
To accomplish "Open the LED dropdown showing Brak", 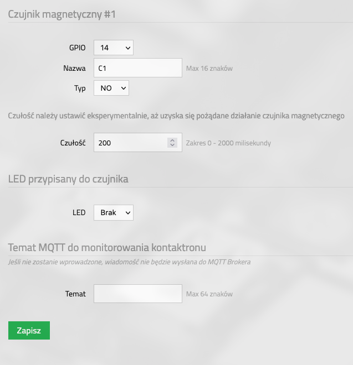I will (x=114, y=212).
